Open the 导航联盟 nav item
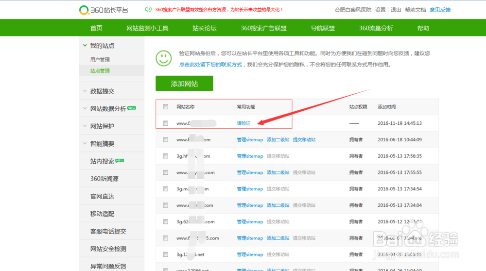 [x=323, y=28]
